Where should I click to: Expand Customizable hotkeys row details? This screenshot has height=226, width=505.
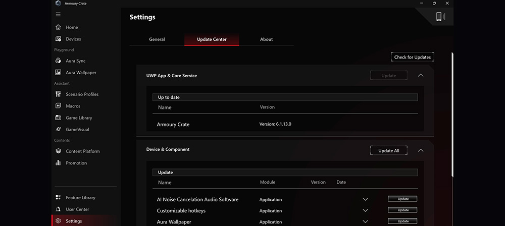(365, 210)
